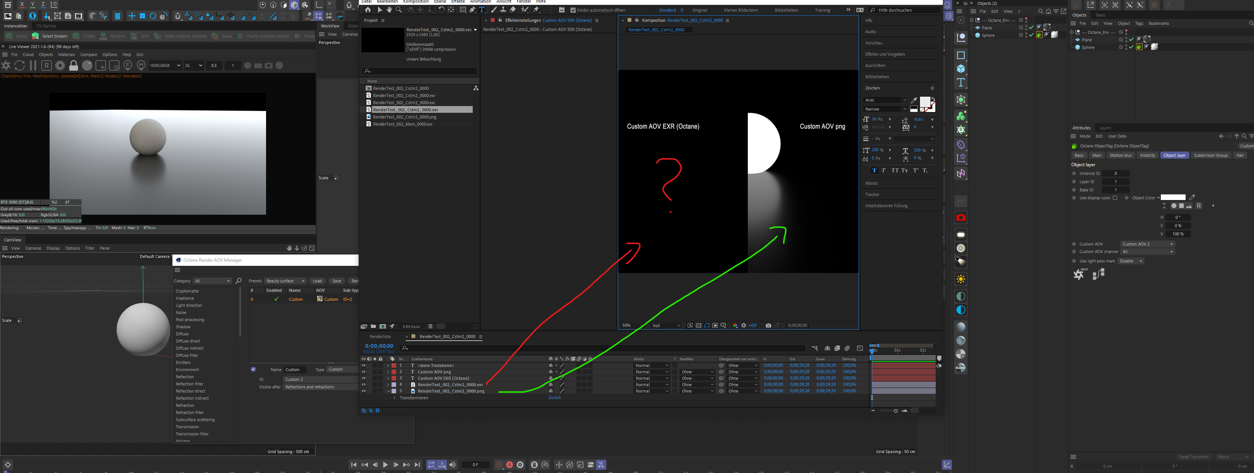Image resolution: width=1254 pixels, height=473 pixels.
Task: Open the HDR/sRGB color space dropdown
Action: coord(165,65)
